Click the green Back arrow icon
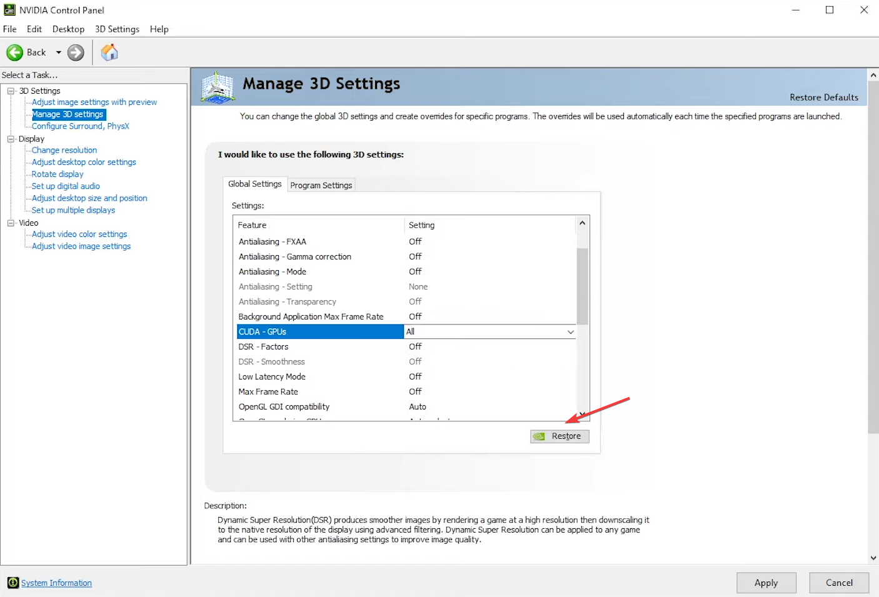Viewport: 879px width, 597px height. pos(14,53)
